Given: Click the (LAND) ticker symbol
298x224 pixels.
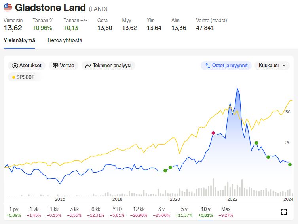Looking at the screenshot, I should (x=98, y=9).
